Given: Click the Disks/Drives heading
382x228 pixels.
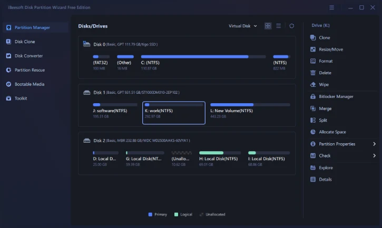Looking at the screenshot, I should tap(93, 26).
